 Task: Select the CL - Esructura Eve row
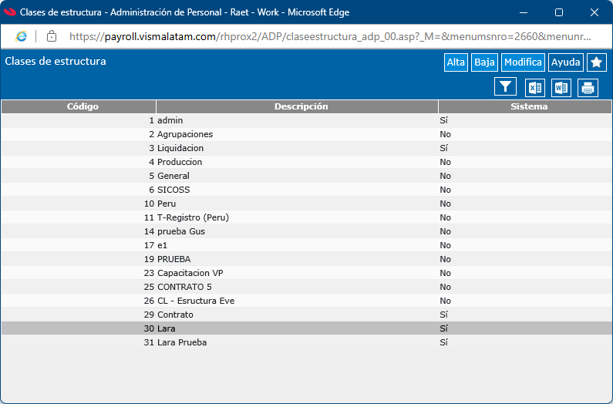(307, 301)
